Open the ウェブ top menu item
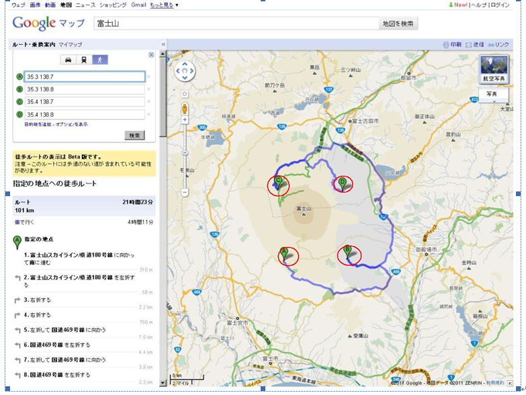The width and height of the screenshot is (526, 395). tap(18, 5)
